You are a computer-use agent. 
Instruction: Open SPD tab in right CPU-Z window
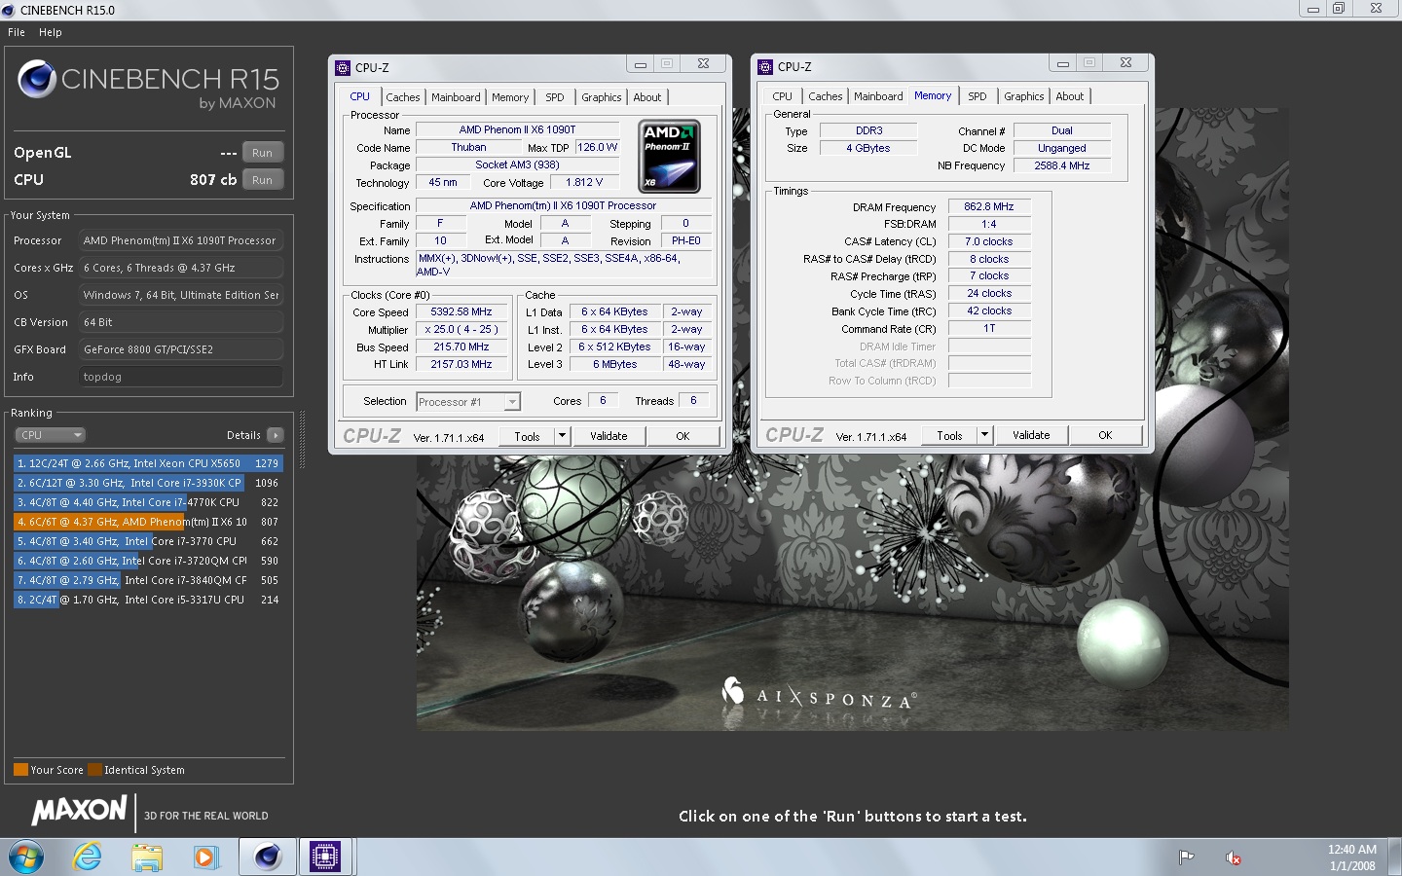978,96
